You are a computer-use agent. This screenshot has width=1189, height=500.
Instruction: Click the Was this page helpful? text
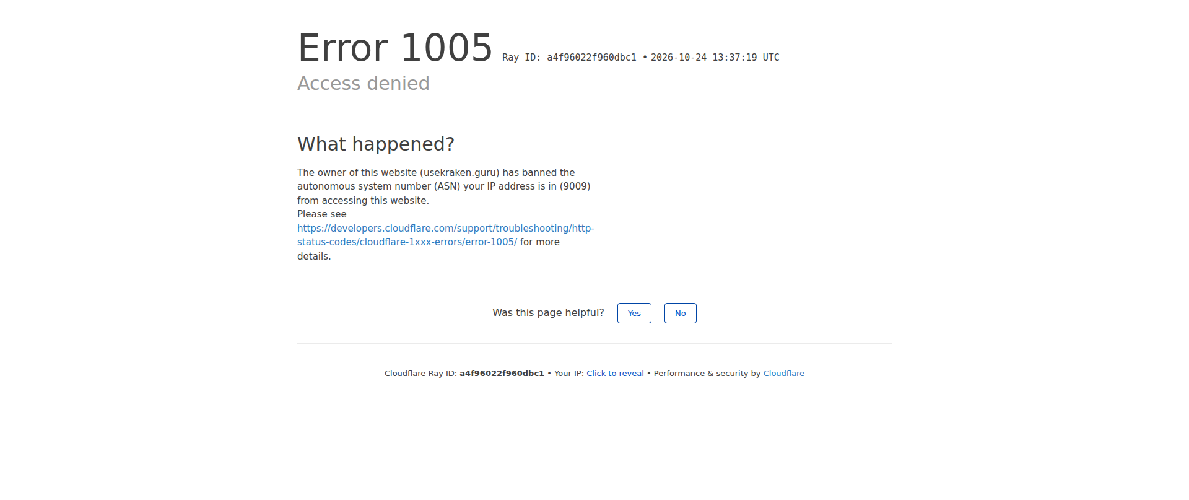pos(548,313)
